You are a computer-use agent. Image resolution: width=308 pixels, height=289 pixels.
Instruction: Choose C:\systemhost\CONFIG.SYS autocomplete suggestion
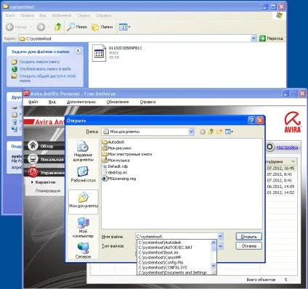pyautogui.click(x=174, y=267)
